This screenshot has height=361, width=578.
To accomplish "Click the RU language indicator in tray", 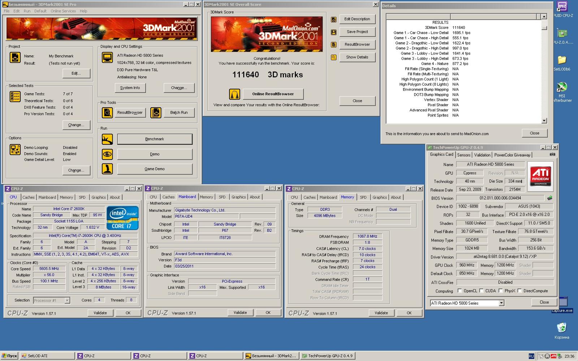I will 531,356.
